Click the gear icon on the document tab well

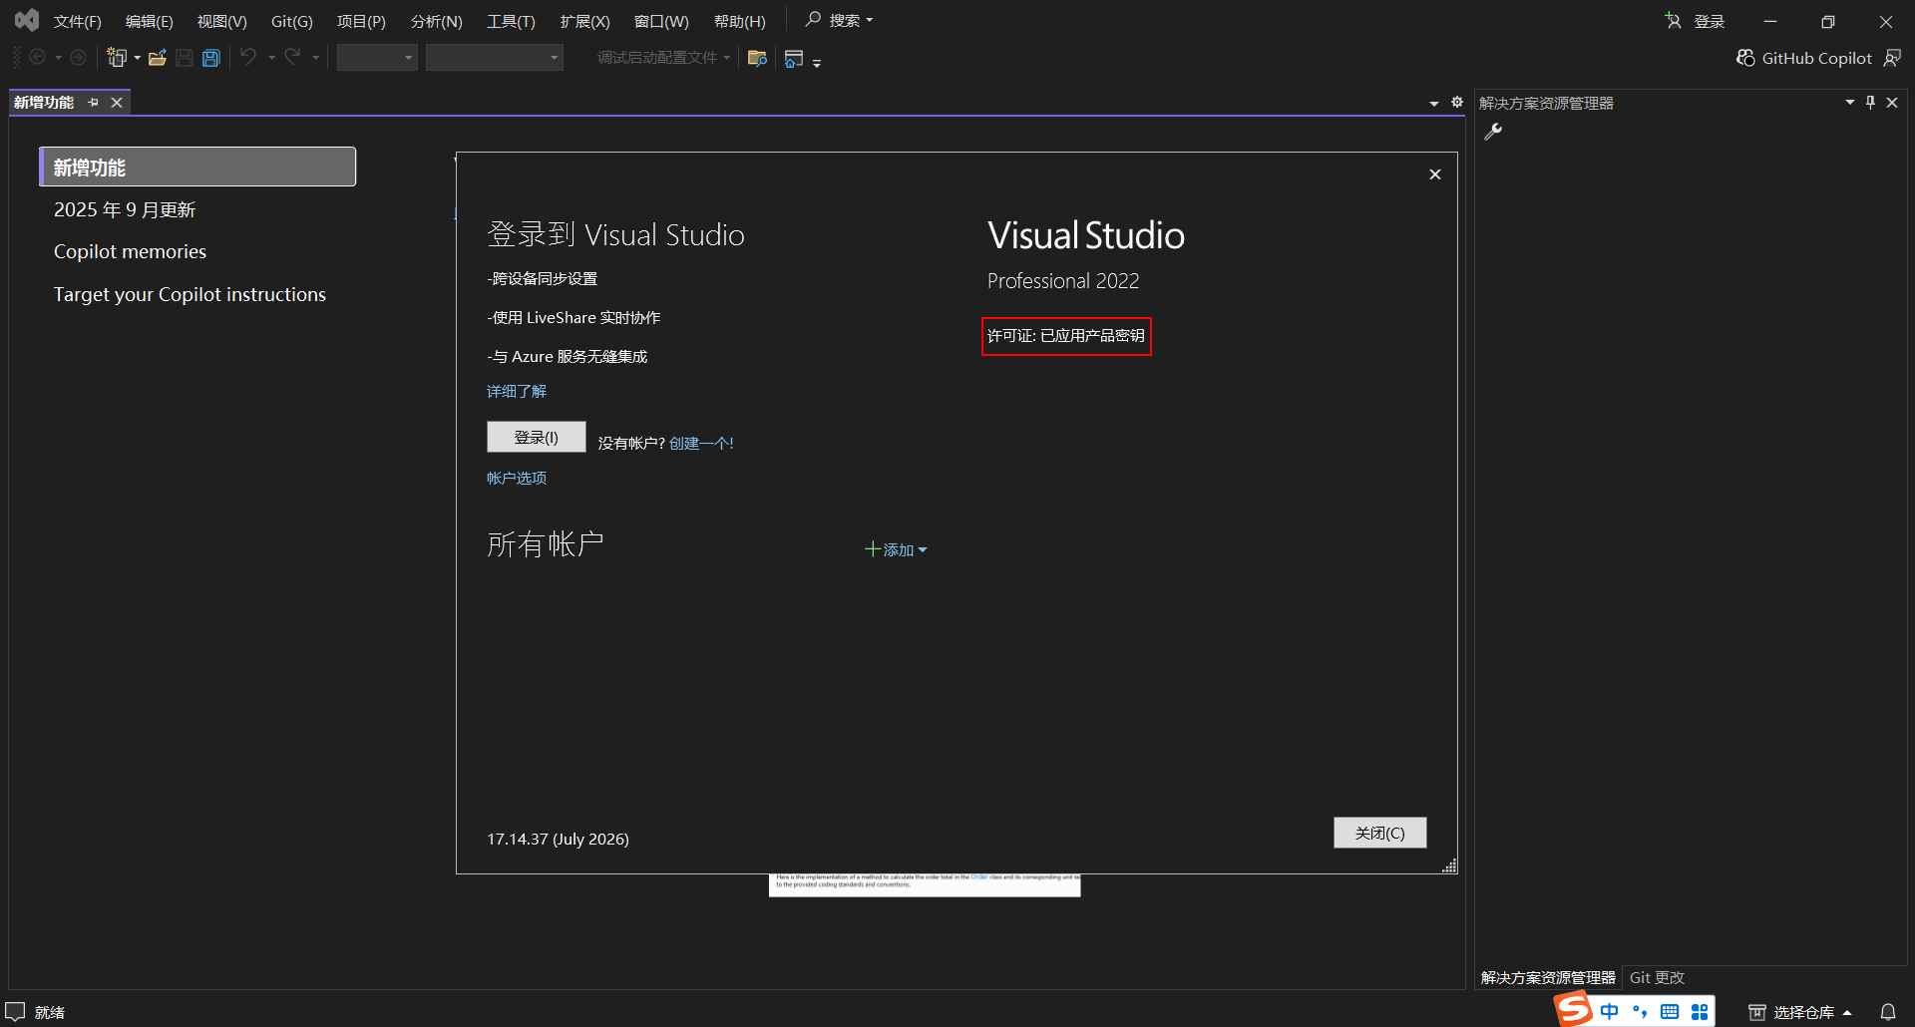[1457, 102]
